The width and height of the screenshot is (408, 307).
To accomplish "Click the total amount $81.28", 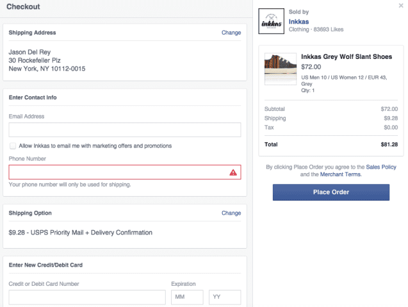I will pyautogui.click(x=389, y=144).
